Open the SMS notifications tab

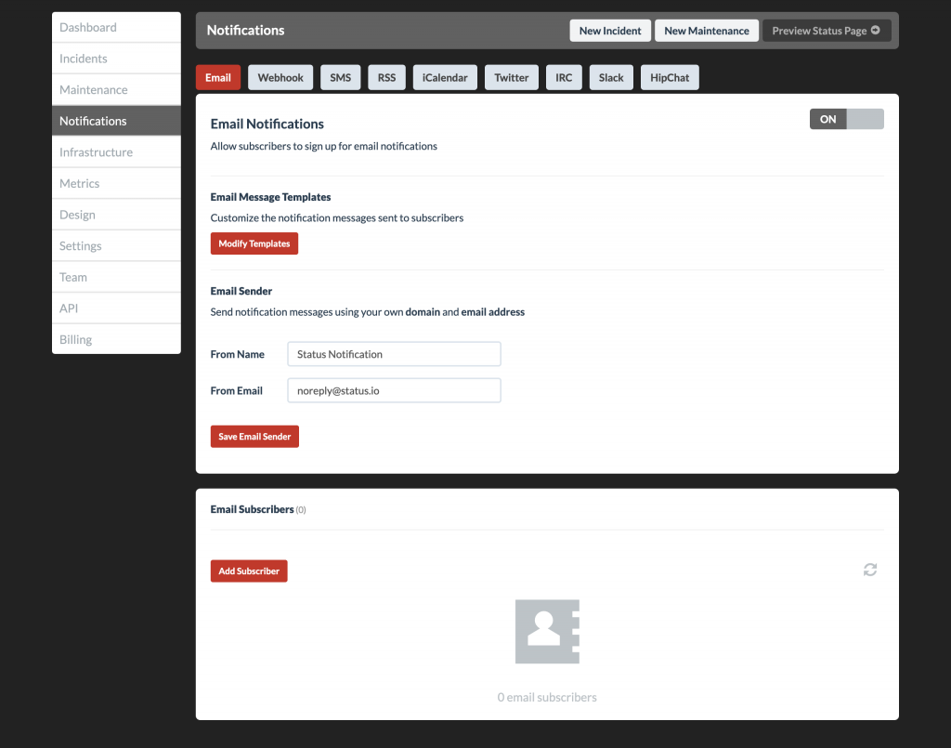click(x=340, y=77)
